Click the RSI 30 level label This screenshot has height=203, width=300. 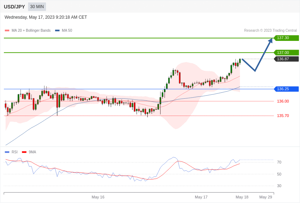click(x=279, y=186)
